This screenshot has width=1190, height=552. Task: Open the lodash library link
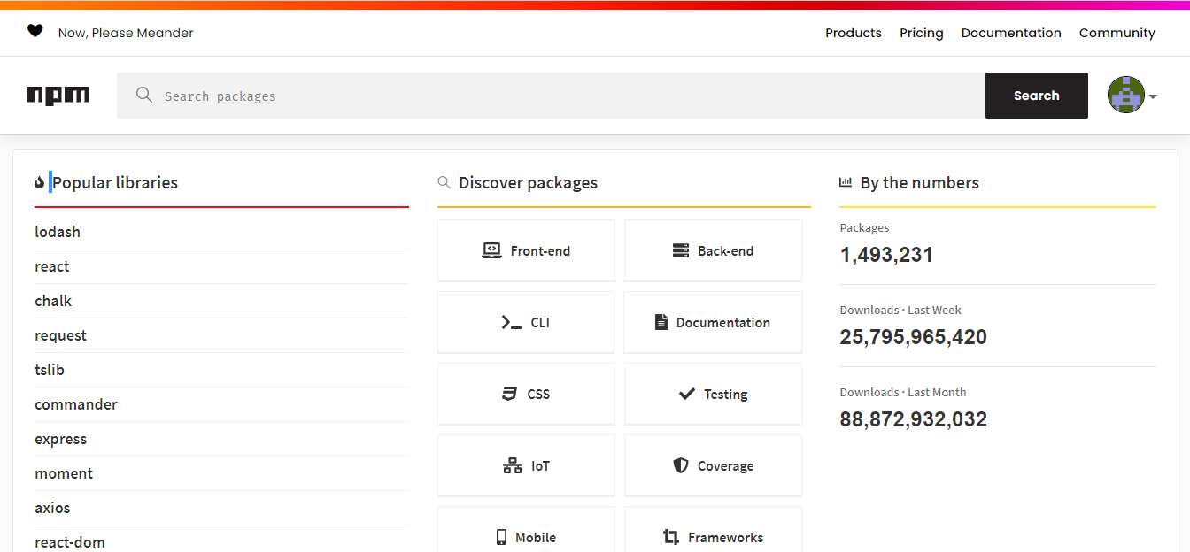click(58, 232)
